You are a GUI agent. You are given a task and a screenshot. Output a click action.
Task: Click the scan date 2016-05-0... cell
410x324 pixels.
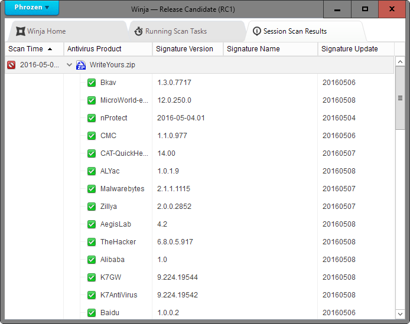click(x=40, y=64)
